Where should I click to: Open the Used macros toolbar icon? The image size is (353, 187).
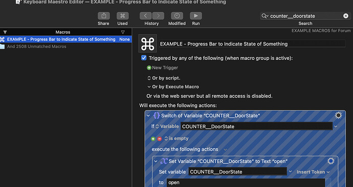pos(122,16)
